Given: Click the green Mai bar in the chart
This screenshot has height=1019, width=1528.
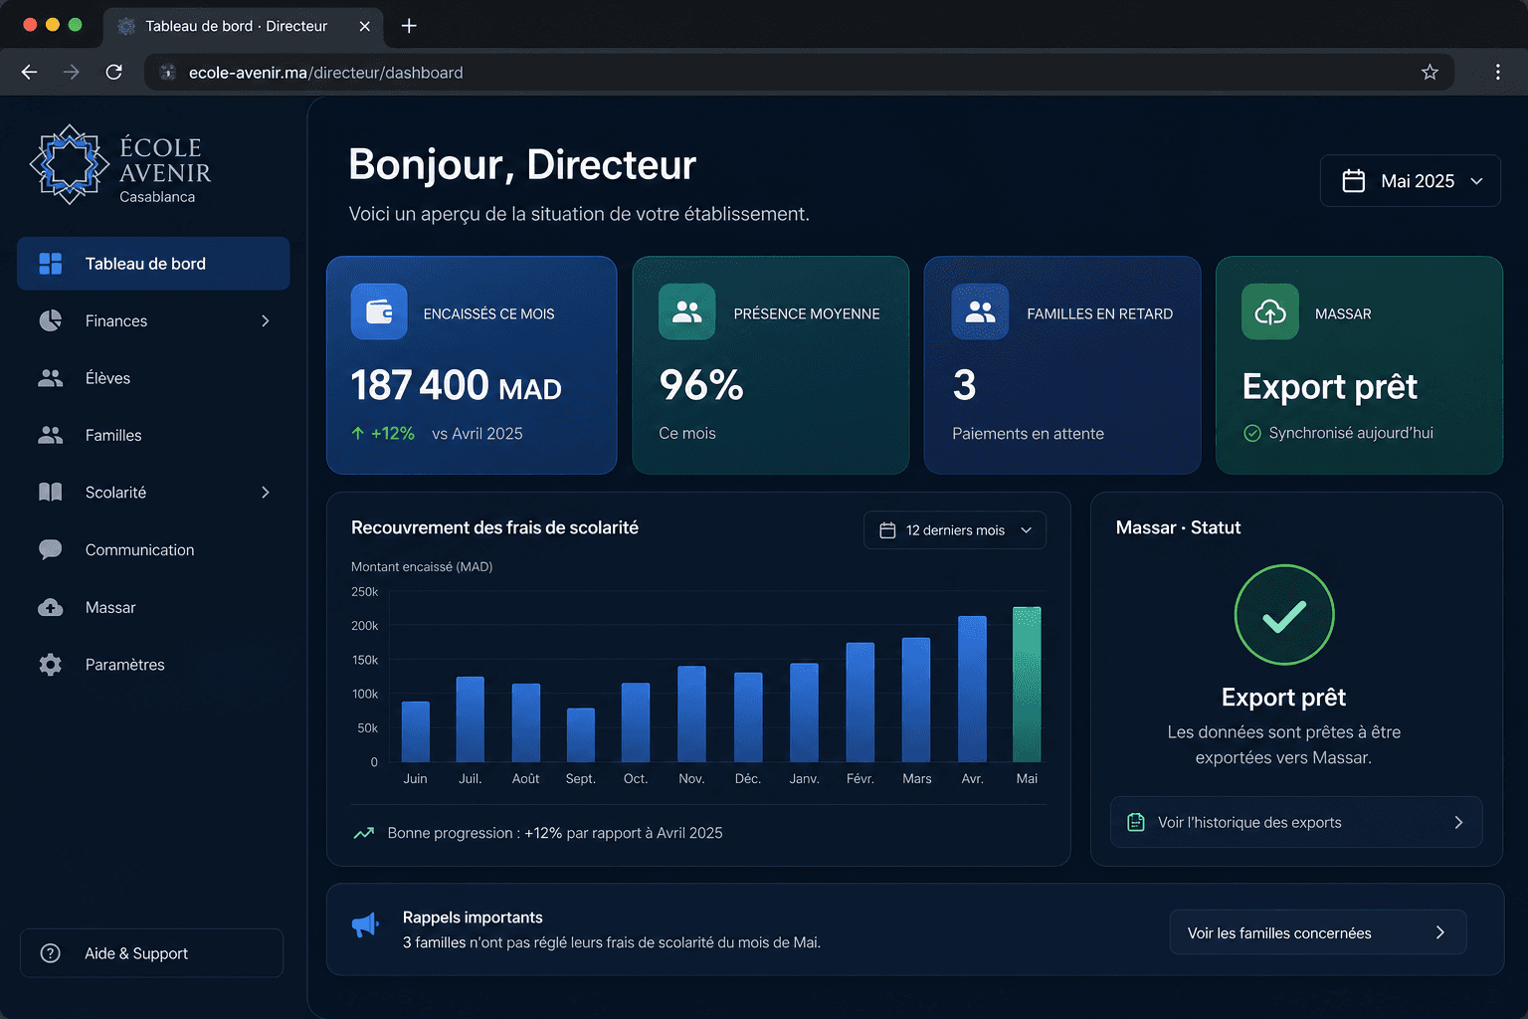Looking at the screenshot, I should point(1027,685).
